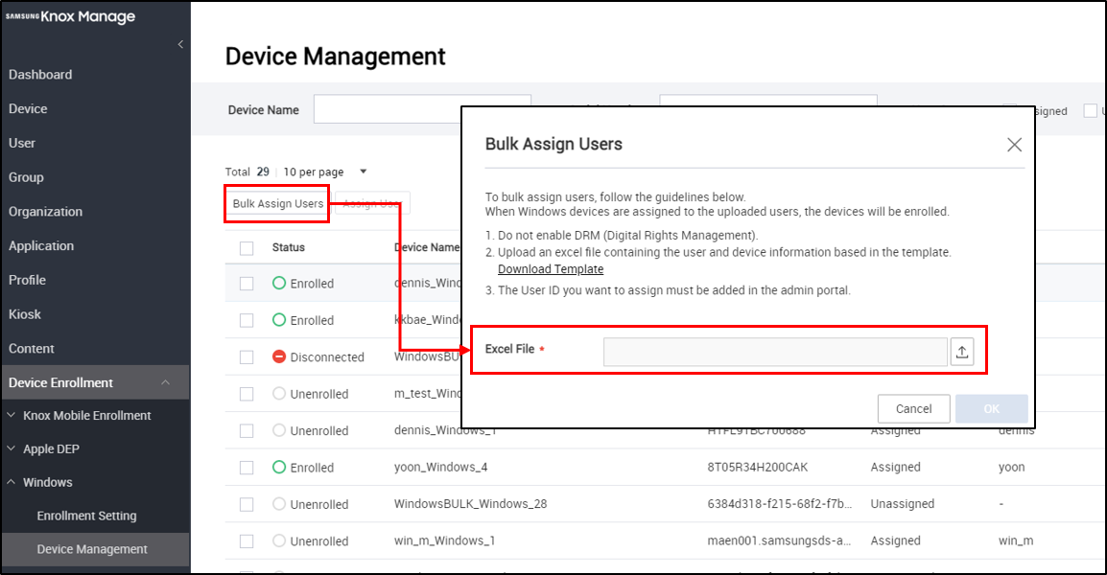
Task: Click the Enrolled status circle for yoon_Windows_4
Action: point(279,467)
